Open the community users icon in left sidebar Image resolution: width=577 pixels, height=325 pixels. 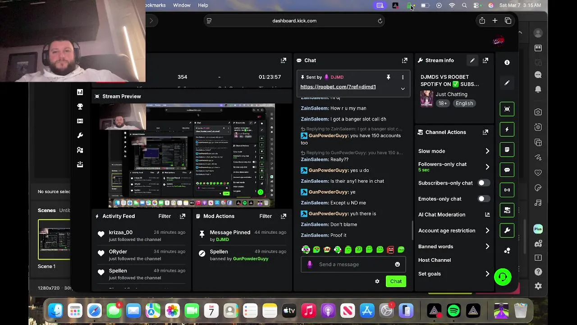80,150
